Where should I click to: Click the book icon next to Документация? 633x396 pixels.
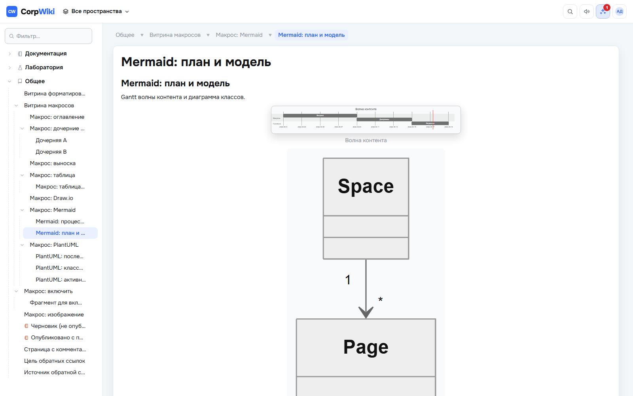(20, 54)
